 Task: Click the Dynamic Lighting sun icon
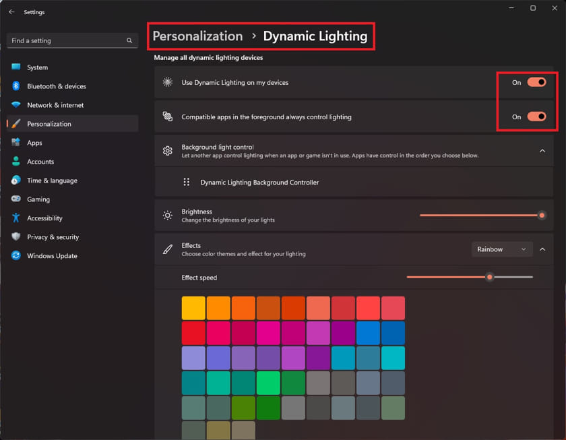coord(168,82)
